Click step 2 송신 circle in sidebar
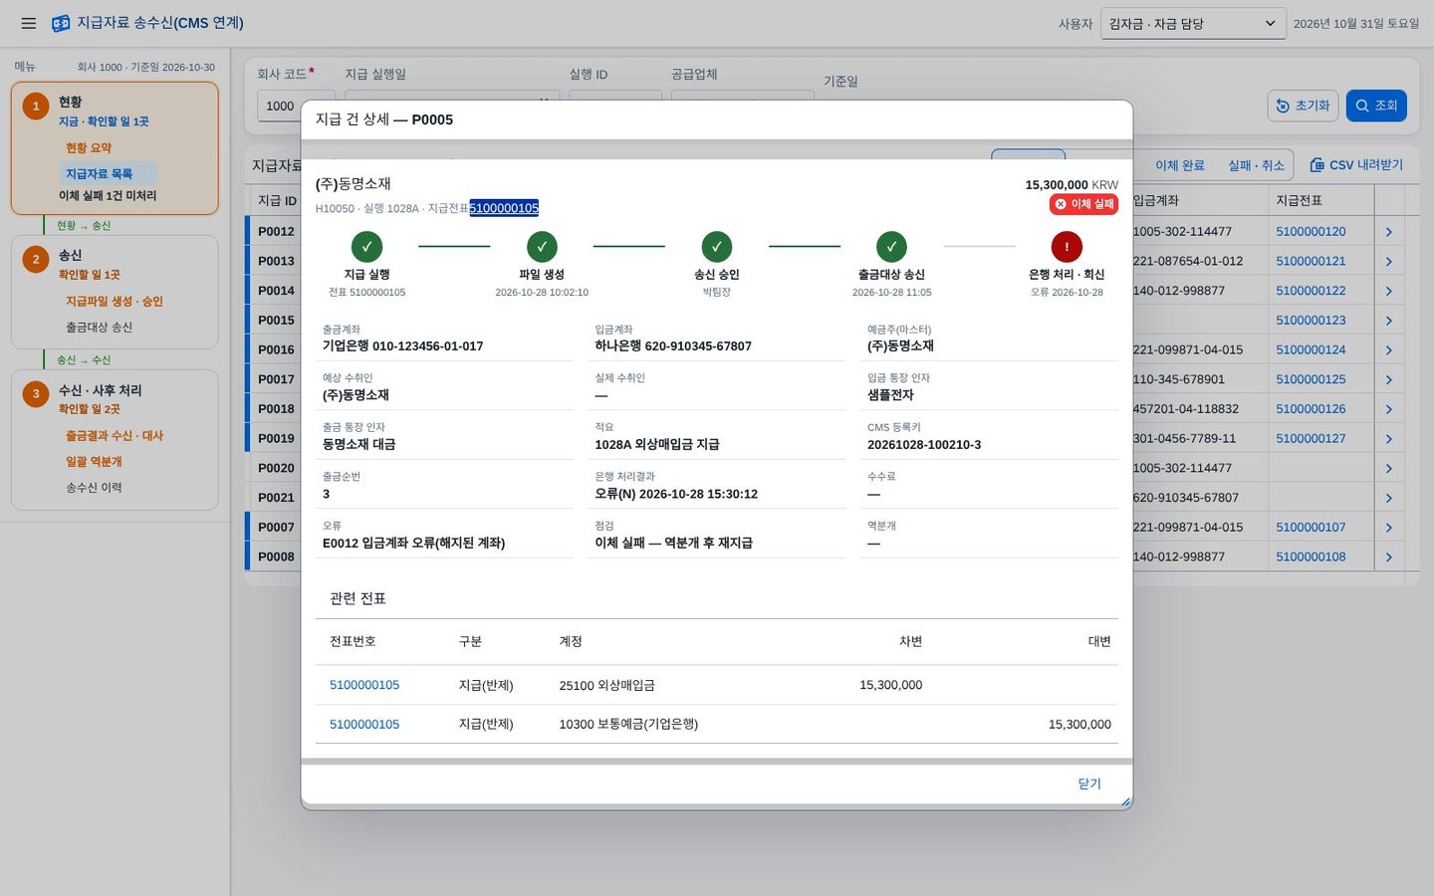The image size is (1434, 896). point(36,259)
